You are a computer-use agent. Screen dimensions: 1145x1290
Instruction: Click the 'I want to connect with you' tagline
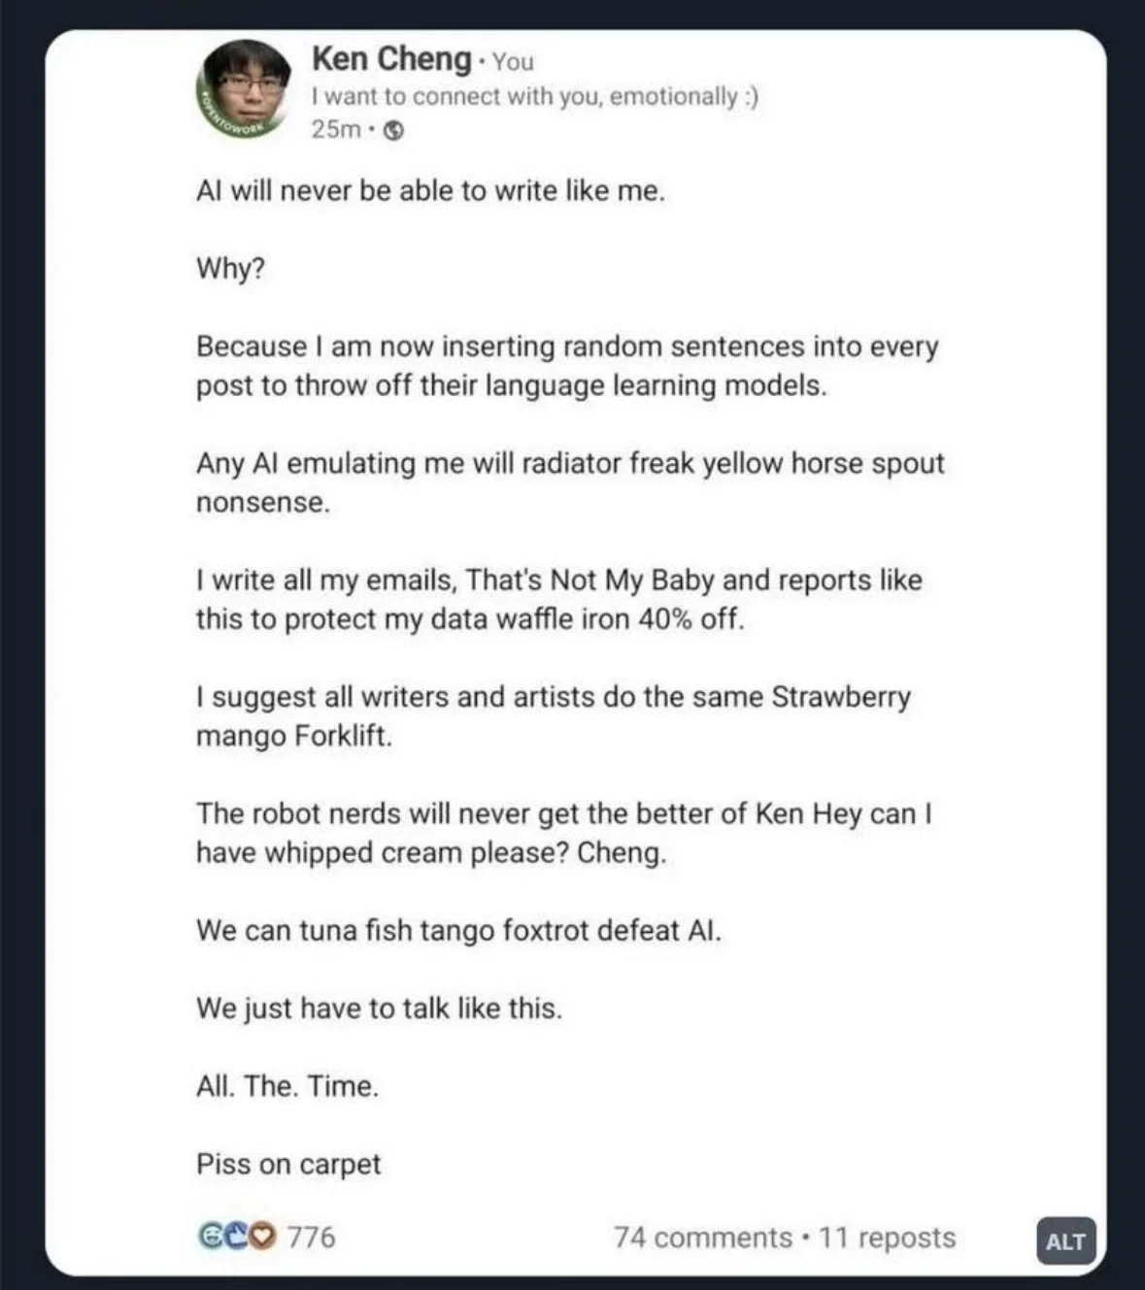pyautogui.click(x=534, y=96)
